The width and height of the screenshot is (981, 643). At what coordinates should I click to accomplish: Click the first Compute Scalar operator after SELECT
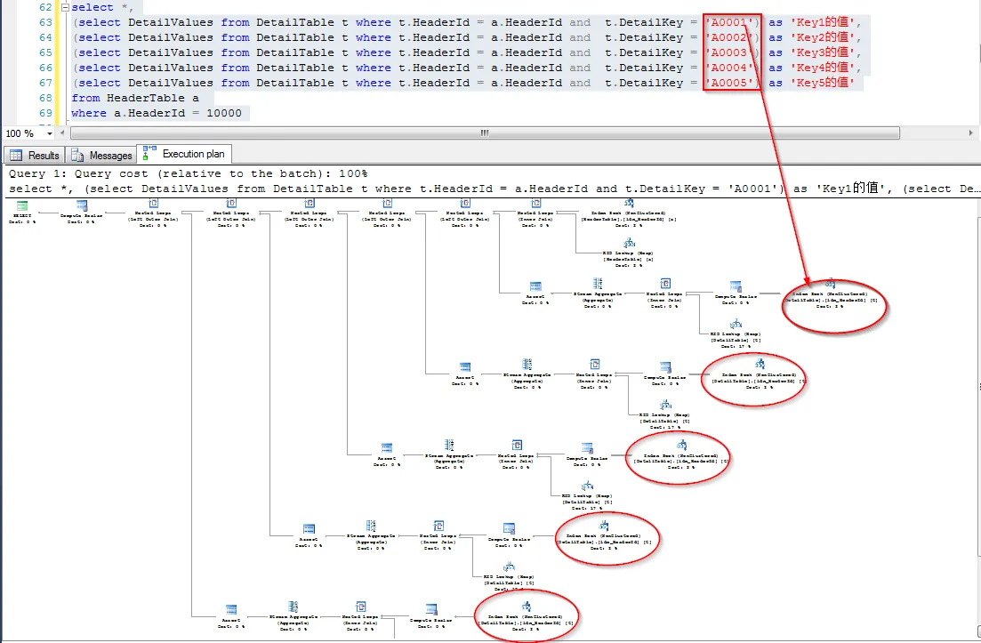pos(81,212)
